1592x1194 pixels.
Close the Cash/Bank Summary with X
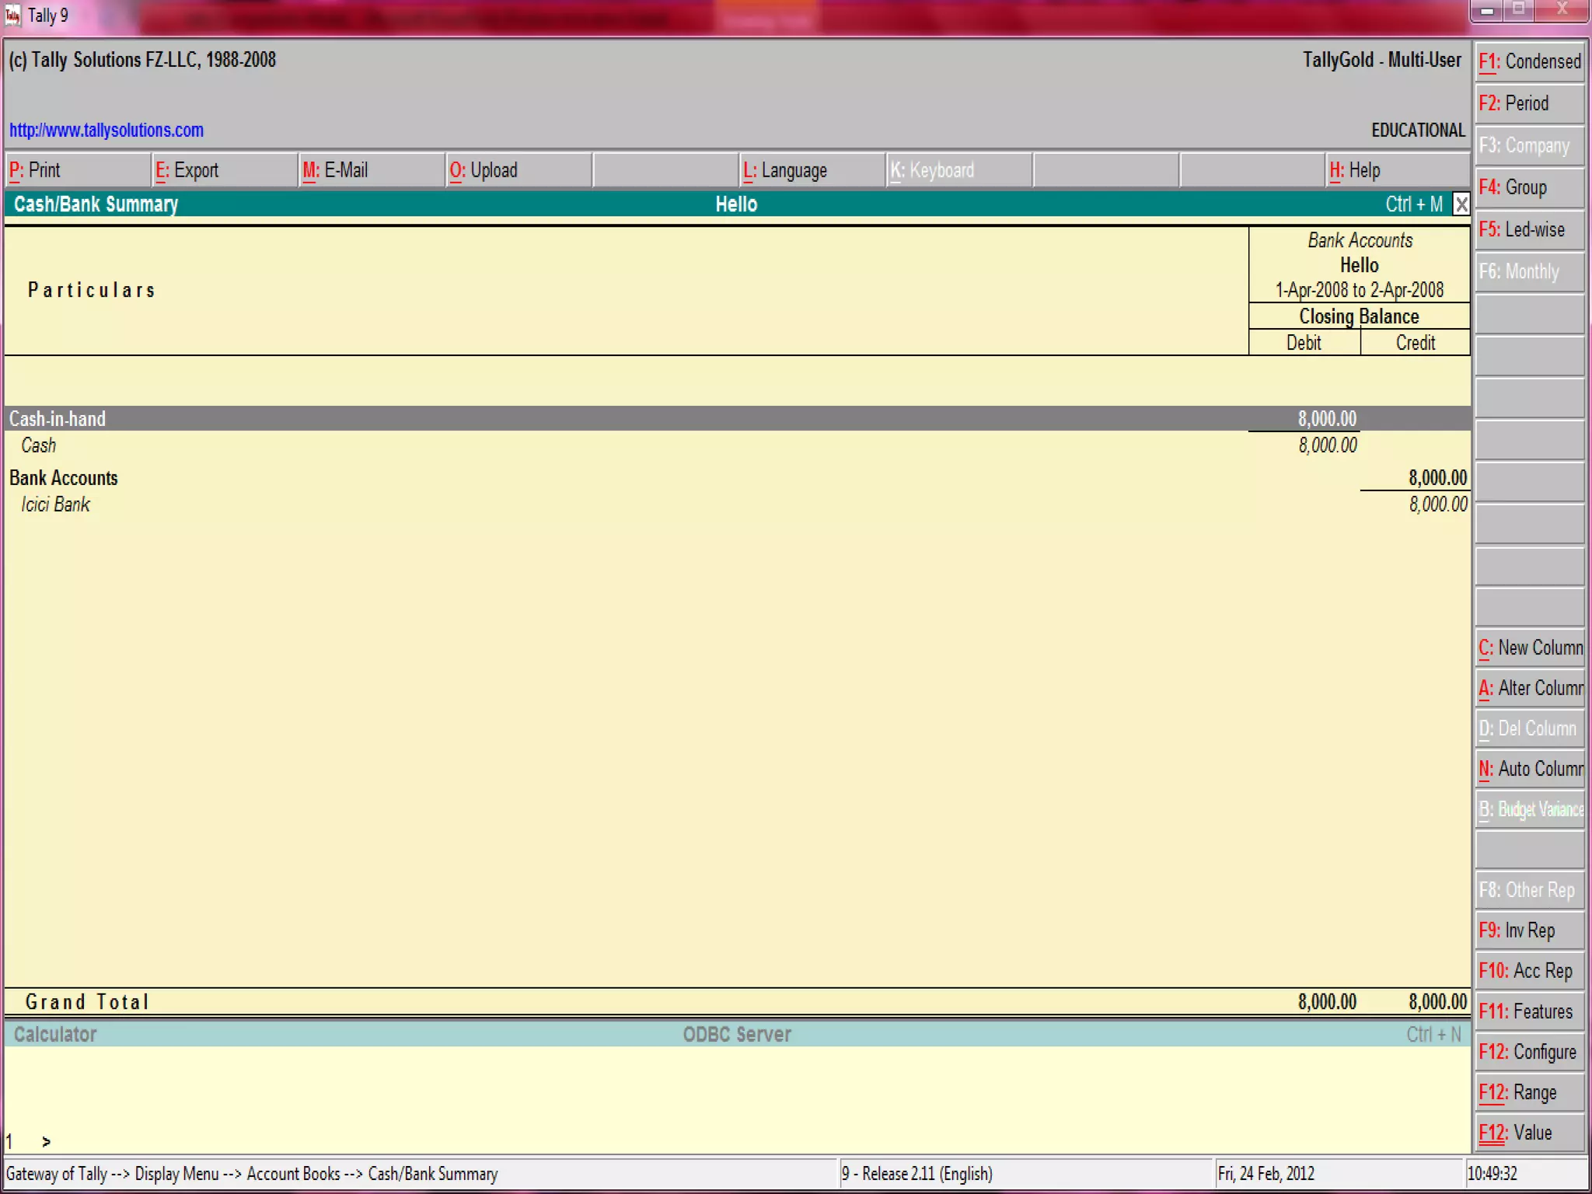[x=1461, y=204]
